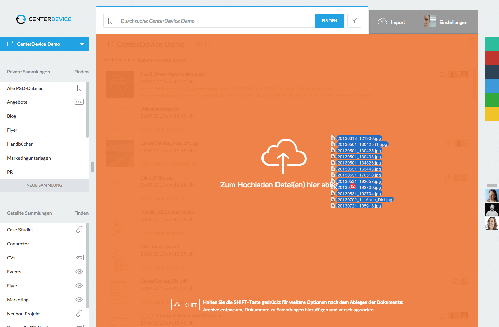The image size is (499, 327).
Task: Click the tape icon on Angebote
Action: coord(79,102)
